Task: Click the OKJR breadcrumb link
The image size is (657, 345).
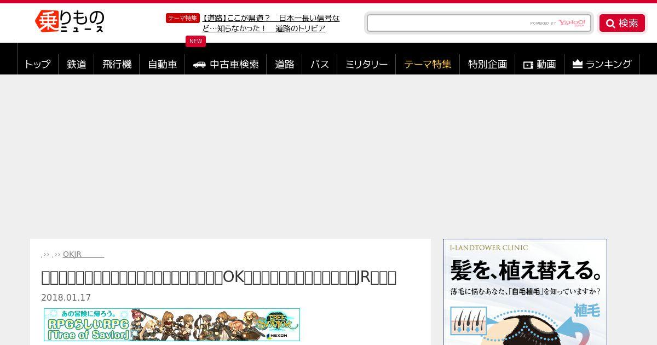Action: tap(83, 254)
